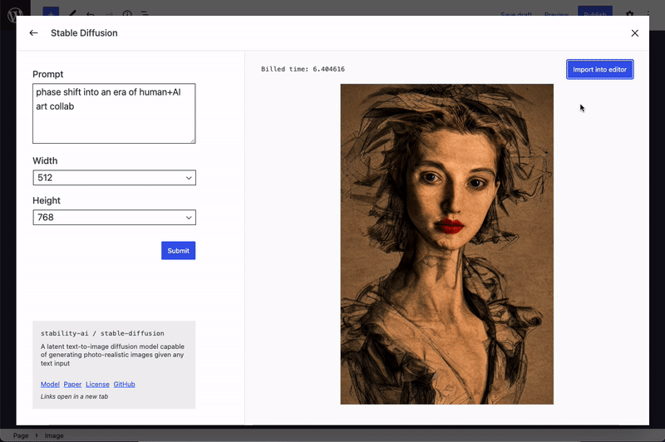Open the Model link

point(50,385)
